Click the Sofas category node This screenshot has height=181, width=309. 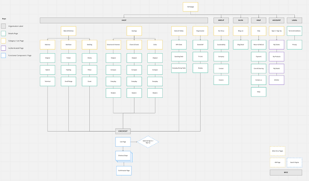coord(155,45)
